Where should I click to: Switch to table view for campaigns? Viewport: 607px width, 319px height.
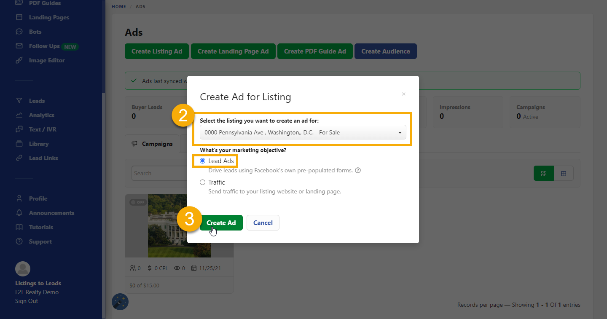coord(564,173)
